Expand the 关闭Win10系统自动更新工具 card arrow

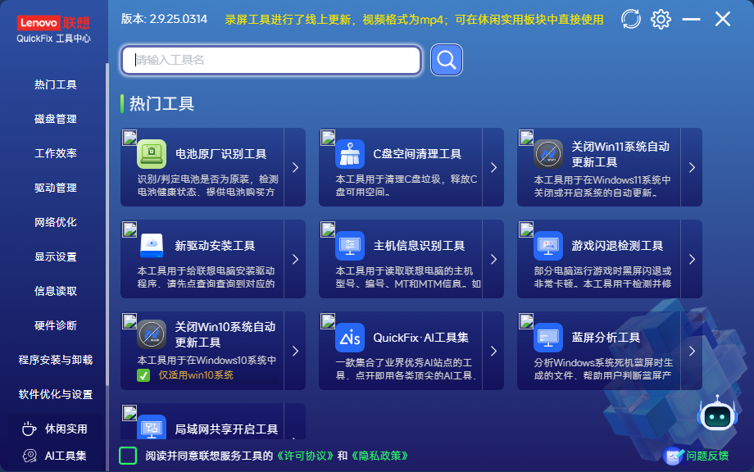coord(295,351)
